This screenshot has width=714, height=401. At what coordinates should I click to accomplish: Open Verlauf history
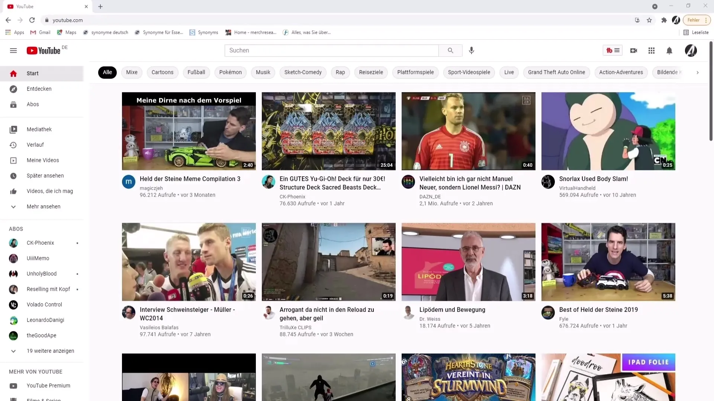pyautogui.click(x=42, y=145)
